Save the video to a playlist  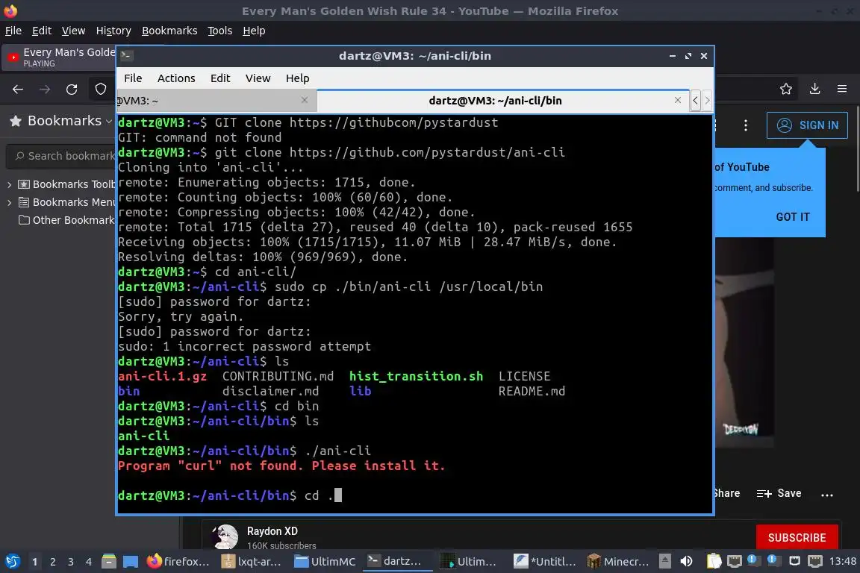pos(779,493)
